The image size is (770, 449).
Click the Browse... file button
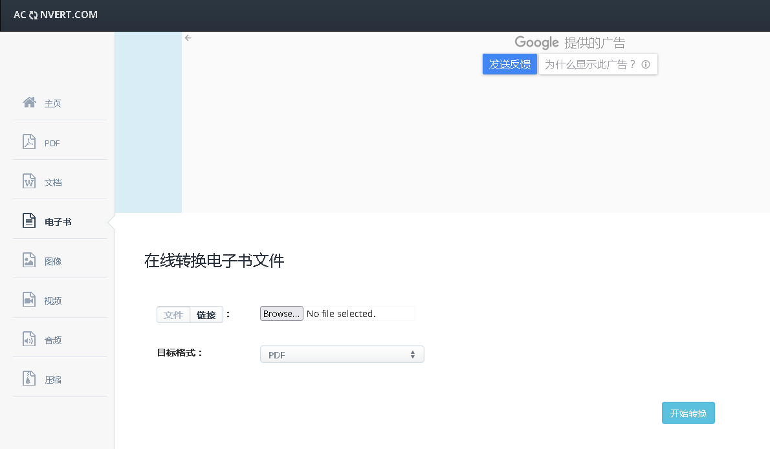[281, 314]
